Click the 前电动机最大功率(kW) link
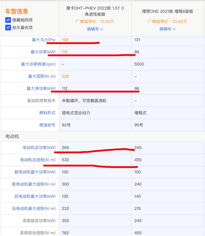The width and height of the screenshot is (205, 236). pyautogui.click(x=35, y=172)
